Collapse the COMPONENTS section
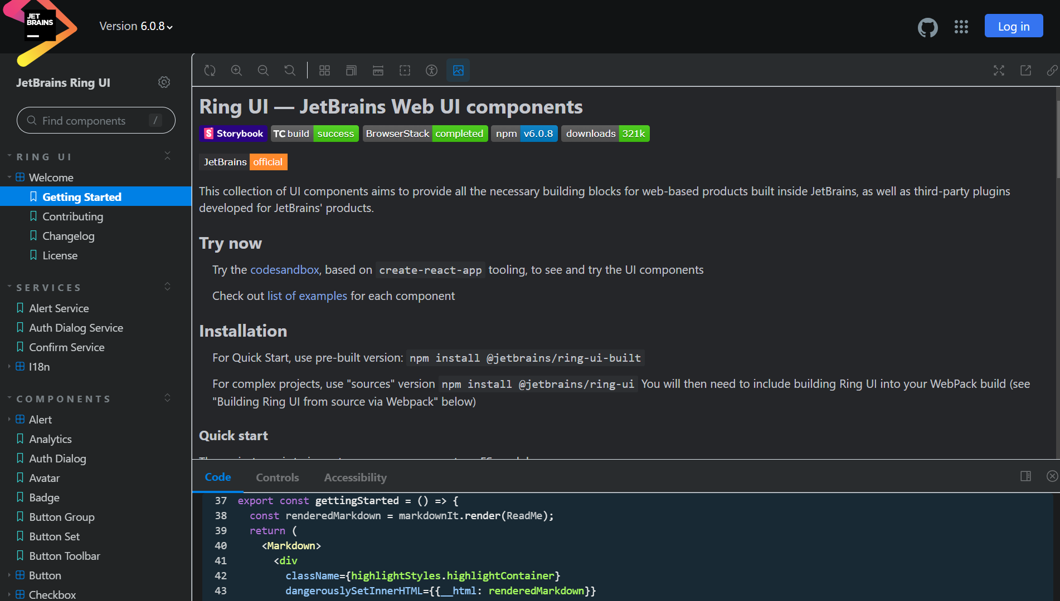The image size is (1060, 601). point(64,399)
